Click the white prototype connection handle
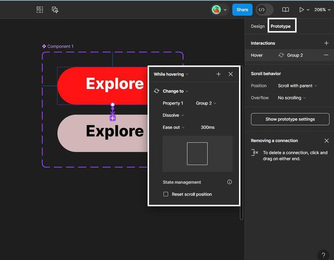334x260 pixels. [x=113, y=105]
